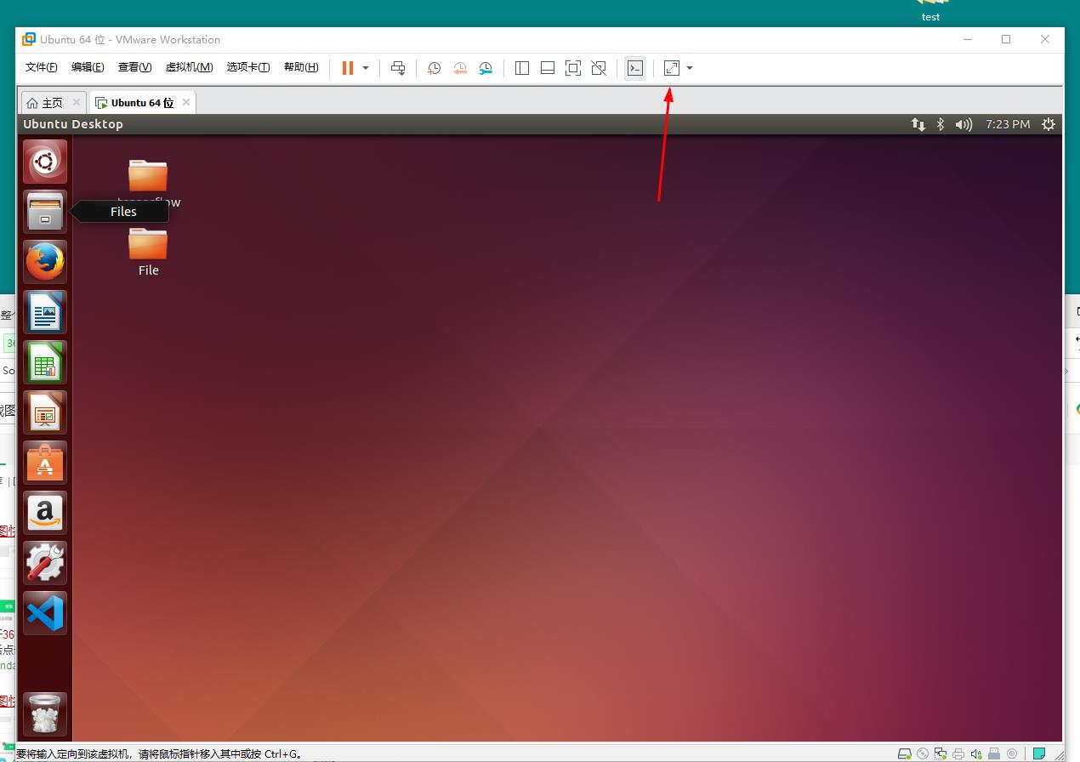Toggle the console view

(635, 68)
